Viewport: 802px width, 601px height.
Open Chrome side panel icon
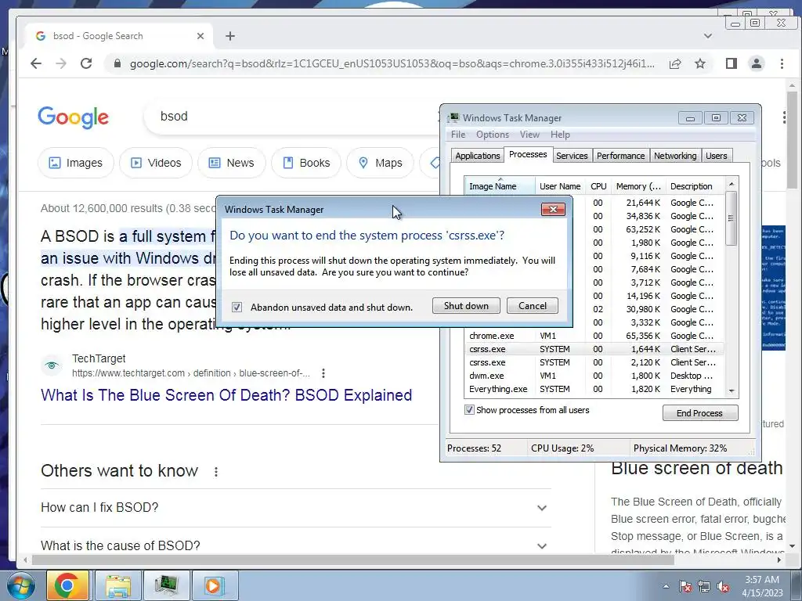click(x=732, y=63)
